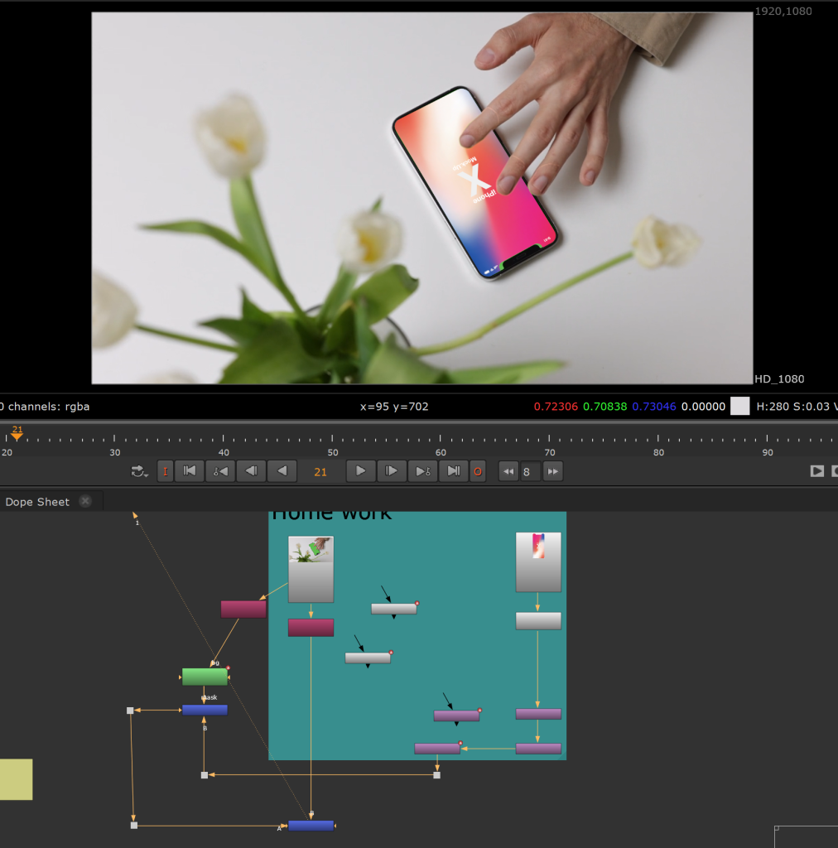This screenshot has width=838, height=848.
Task: Step forward one frame
Action: click(391, 471)
